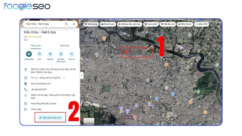242x136 pixels.
Task: Click the map layers thumbnail
Action: pos(89,121)
